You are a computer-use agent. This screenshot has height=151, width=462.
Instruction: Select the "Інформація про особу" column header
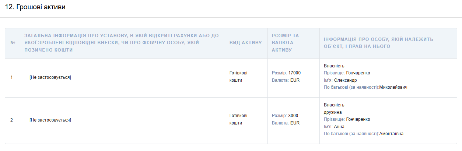click(x=378, y=43)
